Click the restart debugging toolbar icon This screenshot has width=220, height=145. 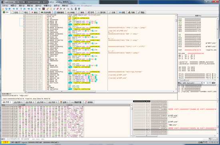click(6, 9)
